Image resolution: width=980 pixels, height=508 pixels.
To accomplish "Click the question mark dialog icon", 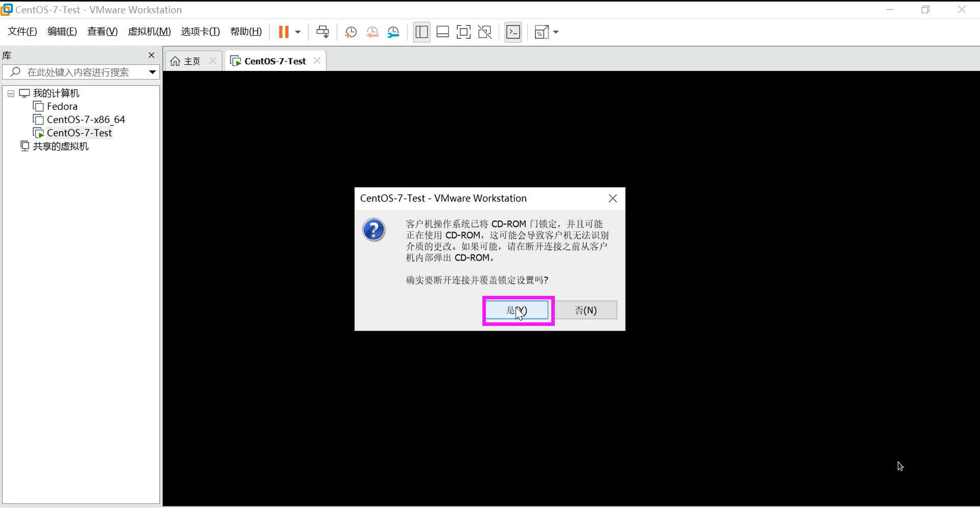I will point(374,230).
